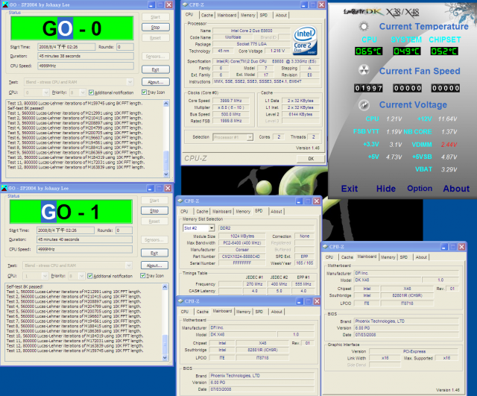Click Option in the LANParty DK monitor panel
Viewport: 477px width, 396px height.
(x=420, y=189)
